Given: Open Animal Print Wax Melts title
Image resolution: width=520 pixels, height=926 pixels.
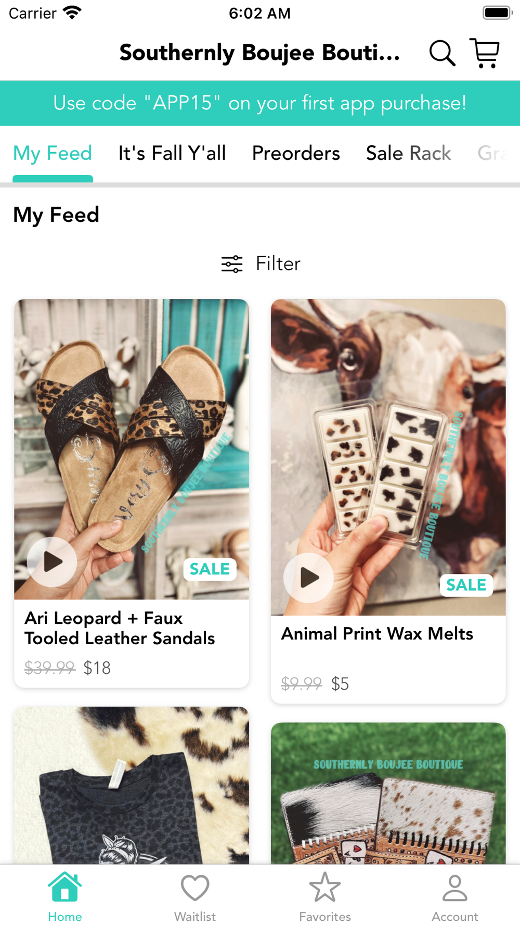Looking at the screenshot, I should point(377,634).
